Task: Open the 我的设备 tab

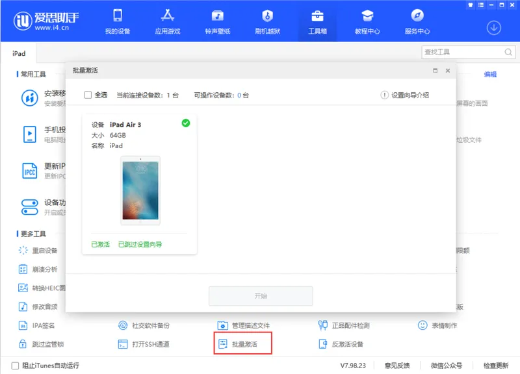Action: point(118,21)
